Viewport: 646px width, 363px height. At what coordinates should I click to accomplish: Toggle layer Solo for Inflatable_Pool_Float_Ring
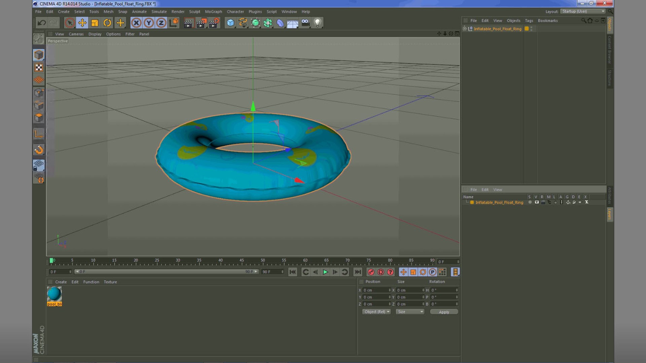tap(530, 202)
